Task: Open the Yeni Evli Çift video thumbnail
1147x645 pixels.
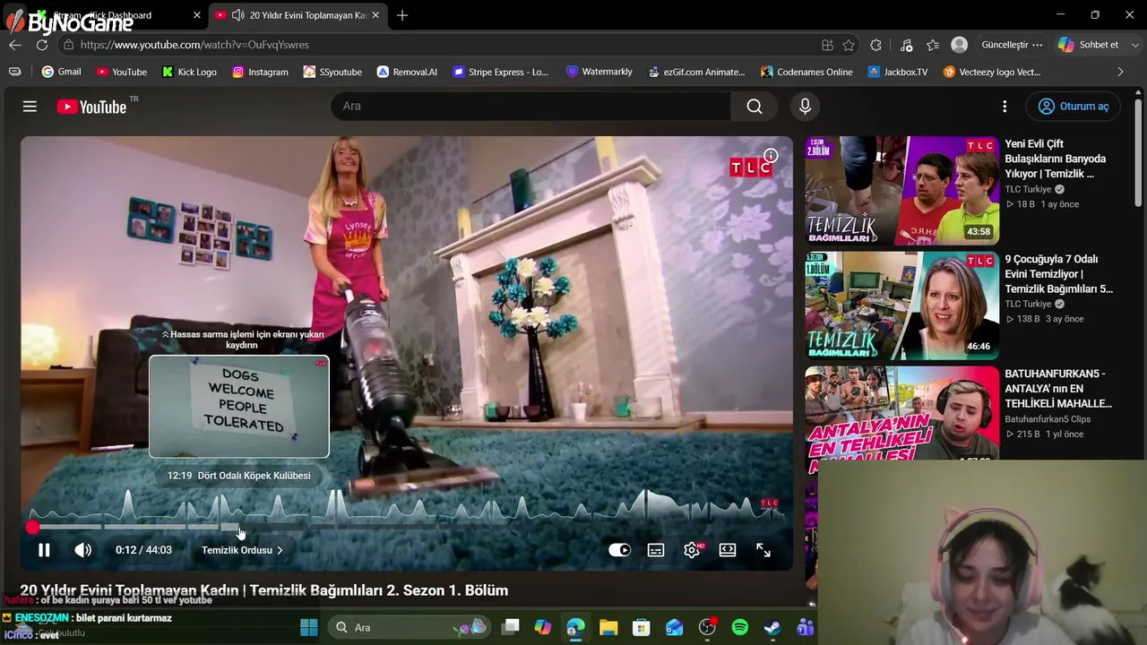Action: pos(901,191)
